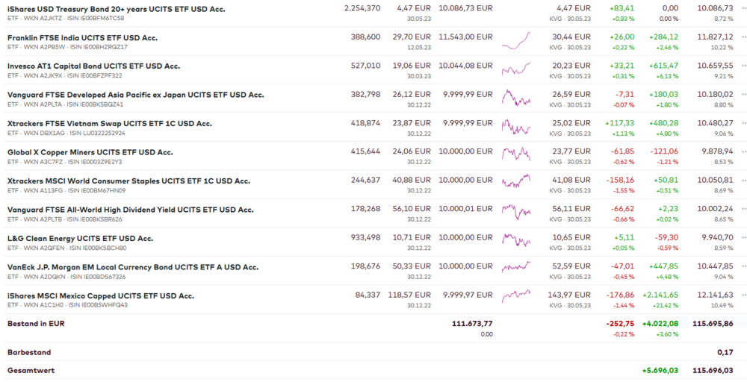Expand the actions menu for VanEck EM Local Currency Bond
The image size is (747, 382).
743,267
